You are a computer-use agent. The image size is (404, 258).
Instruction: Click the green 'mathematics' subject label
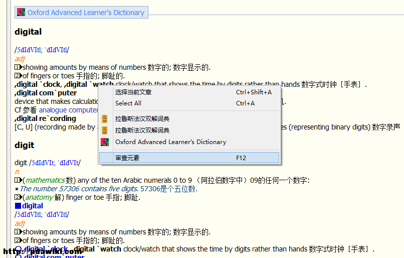coord(45,180)
